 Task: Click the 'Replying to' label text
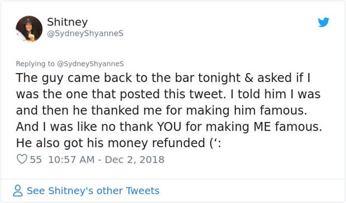coord(35,64)
